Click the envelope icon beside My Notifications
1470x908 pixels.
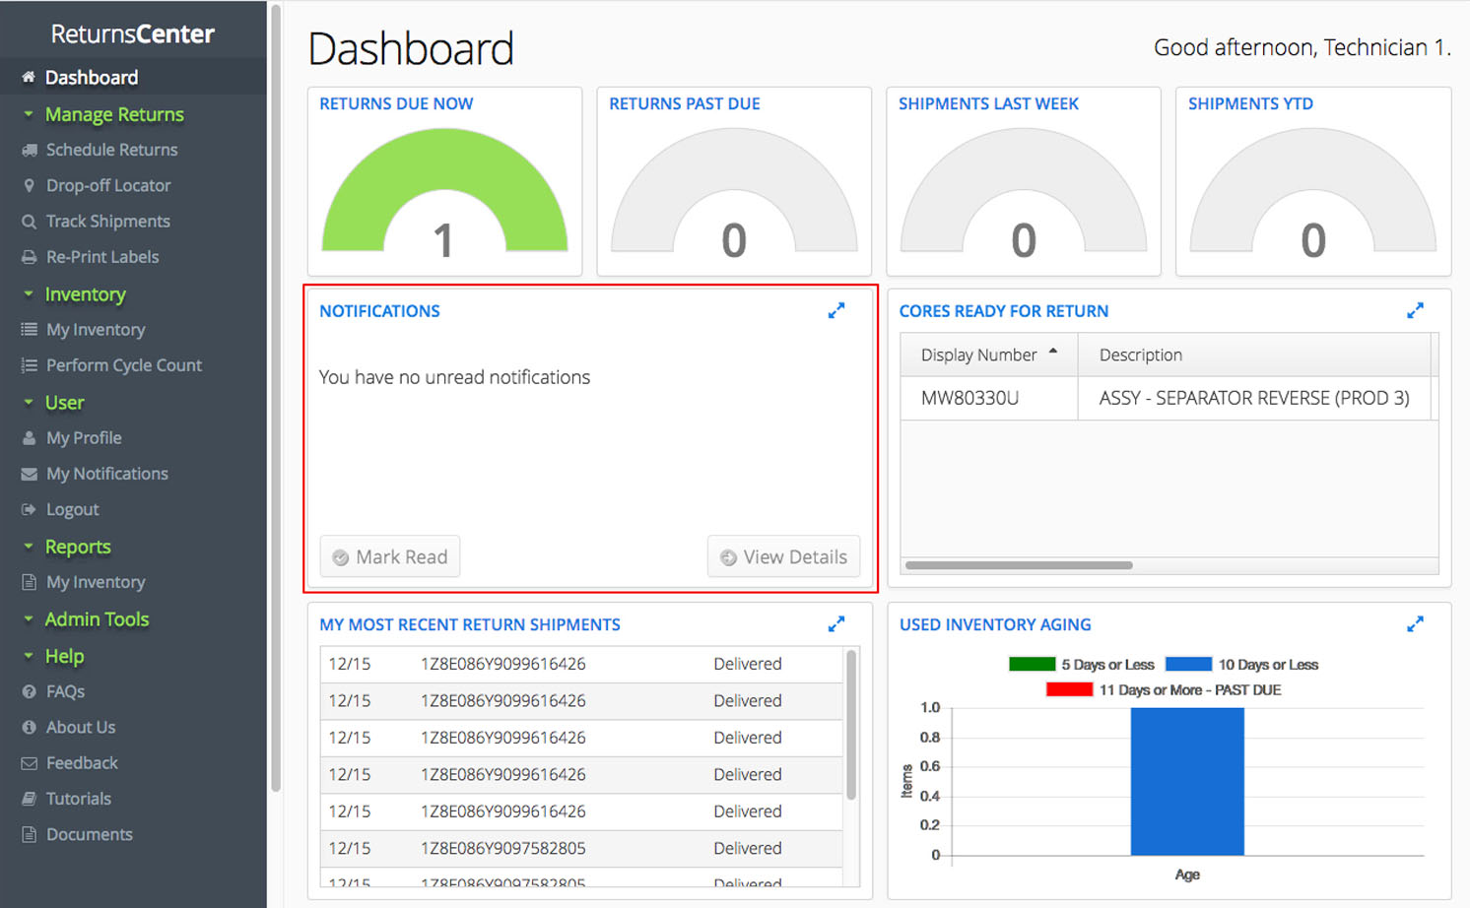click(x=30, y=474)
